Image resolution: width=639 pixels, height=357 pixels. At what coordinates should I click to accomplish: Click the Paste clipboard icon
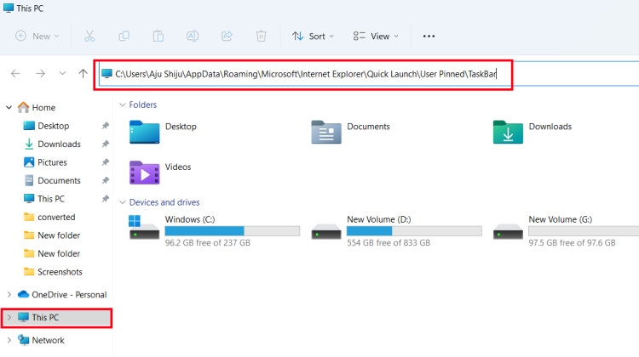(158, 37)
